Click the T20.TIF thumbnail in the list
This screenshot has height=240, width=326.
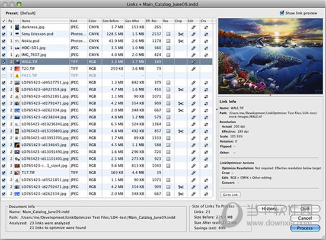pyautogui.click(x=17, y=69)
